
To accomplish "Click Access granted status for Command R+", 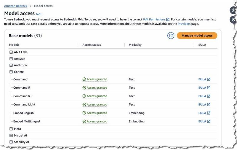I will (x=95, y=96).
